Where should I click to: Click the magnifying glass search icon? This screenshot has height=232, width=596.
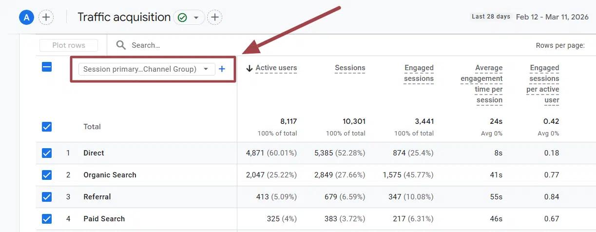click(x=121, y=45)
